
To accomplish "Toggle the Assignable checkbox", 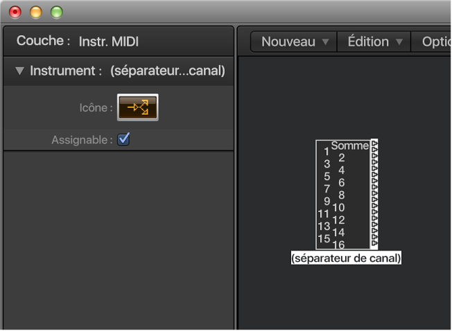I will 124,139.
